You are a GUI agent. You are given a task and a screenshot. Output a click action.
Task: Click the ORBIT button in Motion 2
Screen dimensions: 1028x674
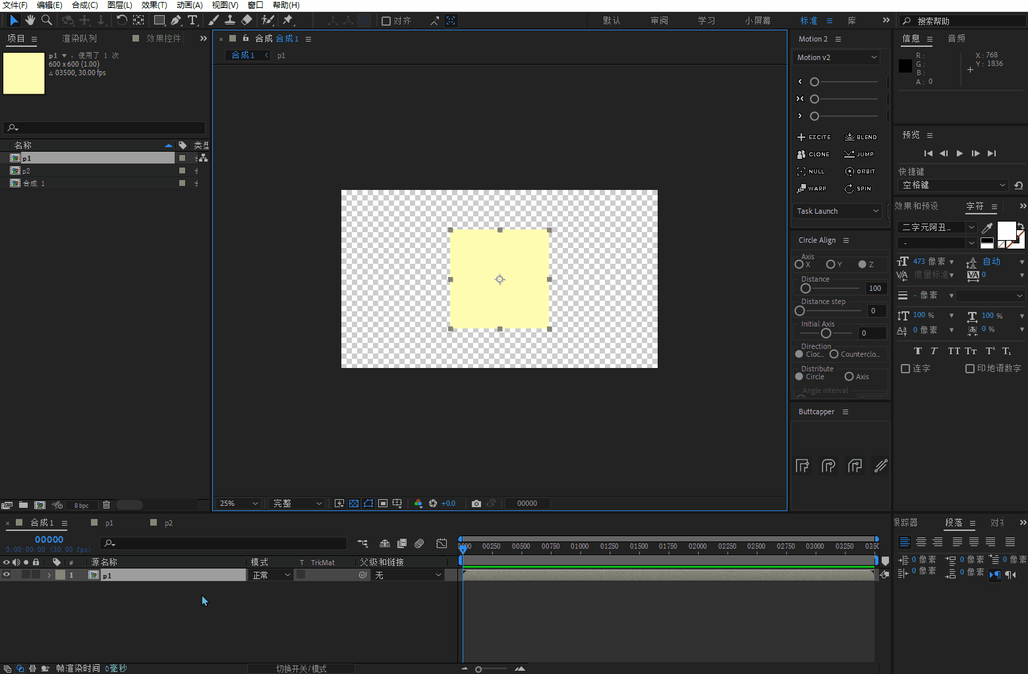tap(861, 171)
